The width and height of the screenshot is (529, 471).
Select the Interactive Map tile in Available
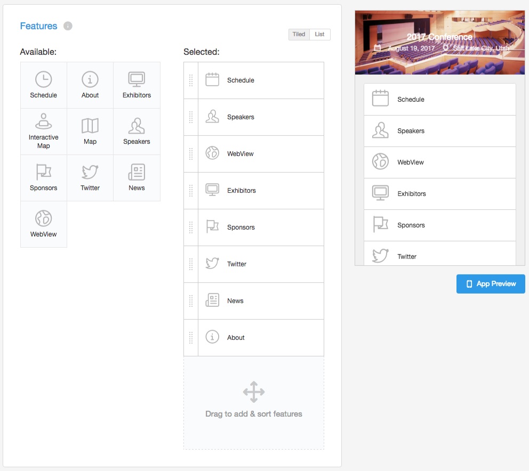click(x=44, y=132)
